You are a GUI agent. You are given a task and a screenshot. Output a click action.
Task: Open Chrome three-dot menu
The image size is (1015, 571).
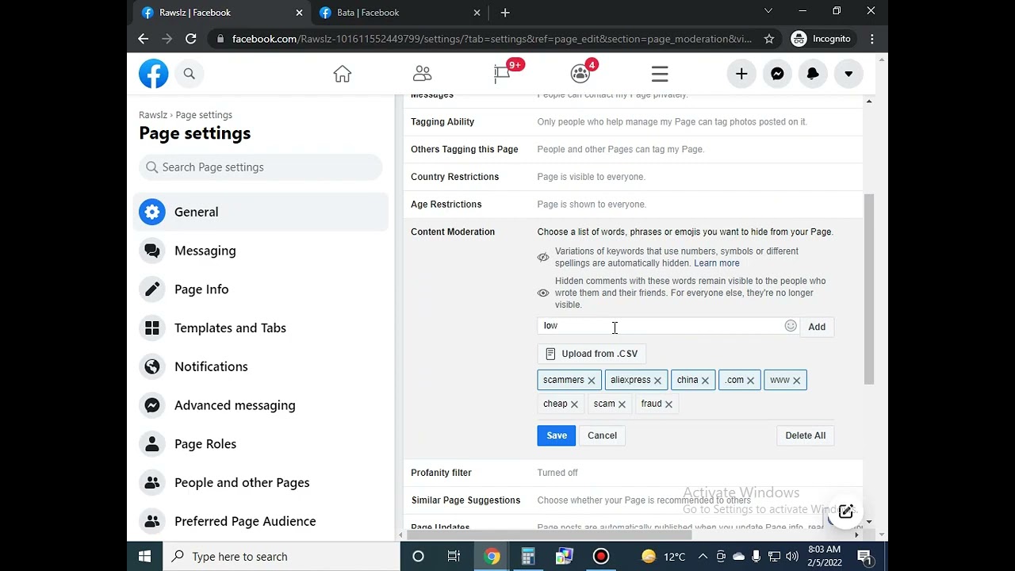pyautogui.click(x=872, y=39)
